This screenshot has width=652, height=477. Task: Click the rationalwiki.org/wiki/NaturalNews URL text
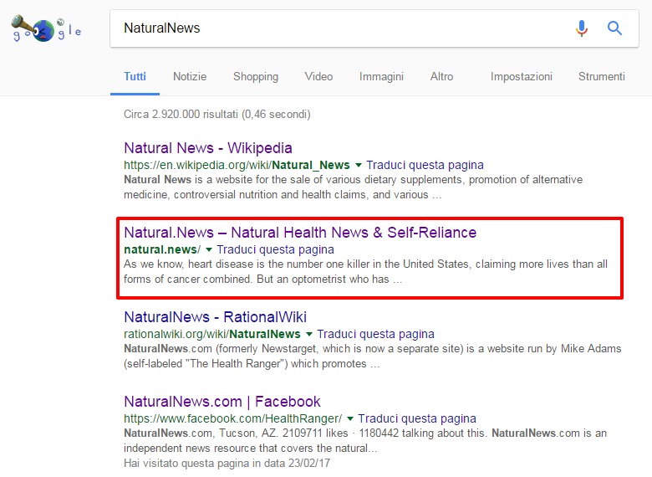click(x=212, y=334)
